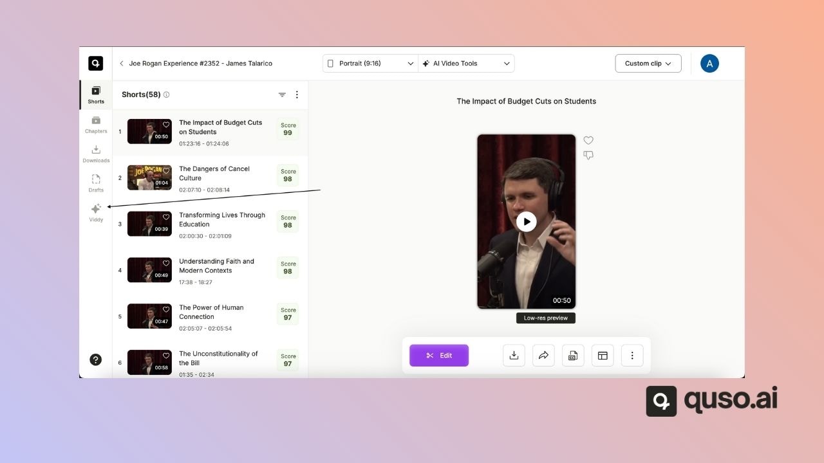Viewport: 824px width, 463px height.
Task: Switch to the Chapters sidebar tab
Action: pyautogui.click(x=96, y=125)
